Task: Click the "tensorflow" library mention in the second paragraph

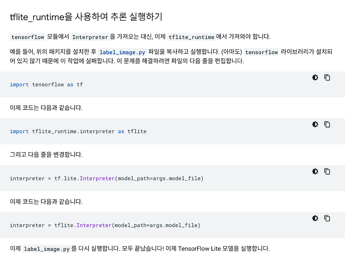Action: point(262,52)
